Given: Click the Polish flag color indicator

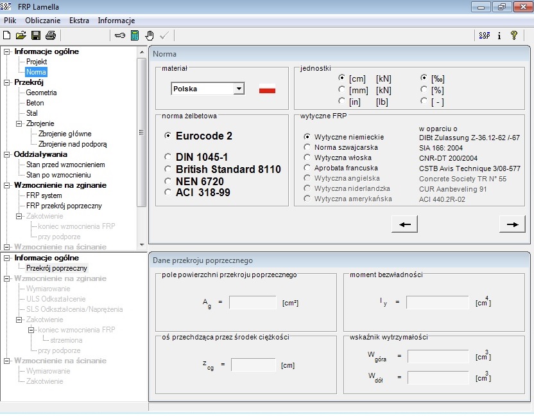Looking at the screenshot, I should click(267, 90).
